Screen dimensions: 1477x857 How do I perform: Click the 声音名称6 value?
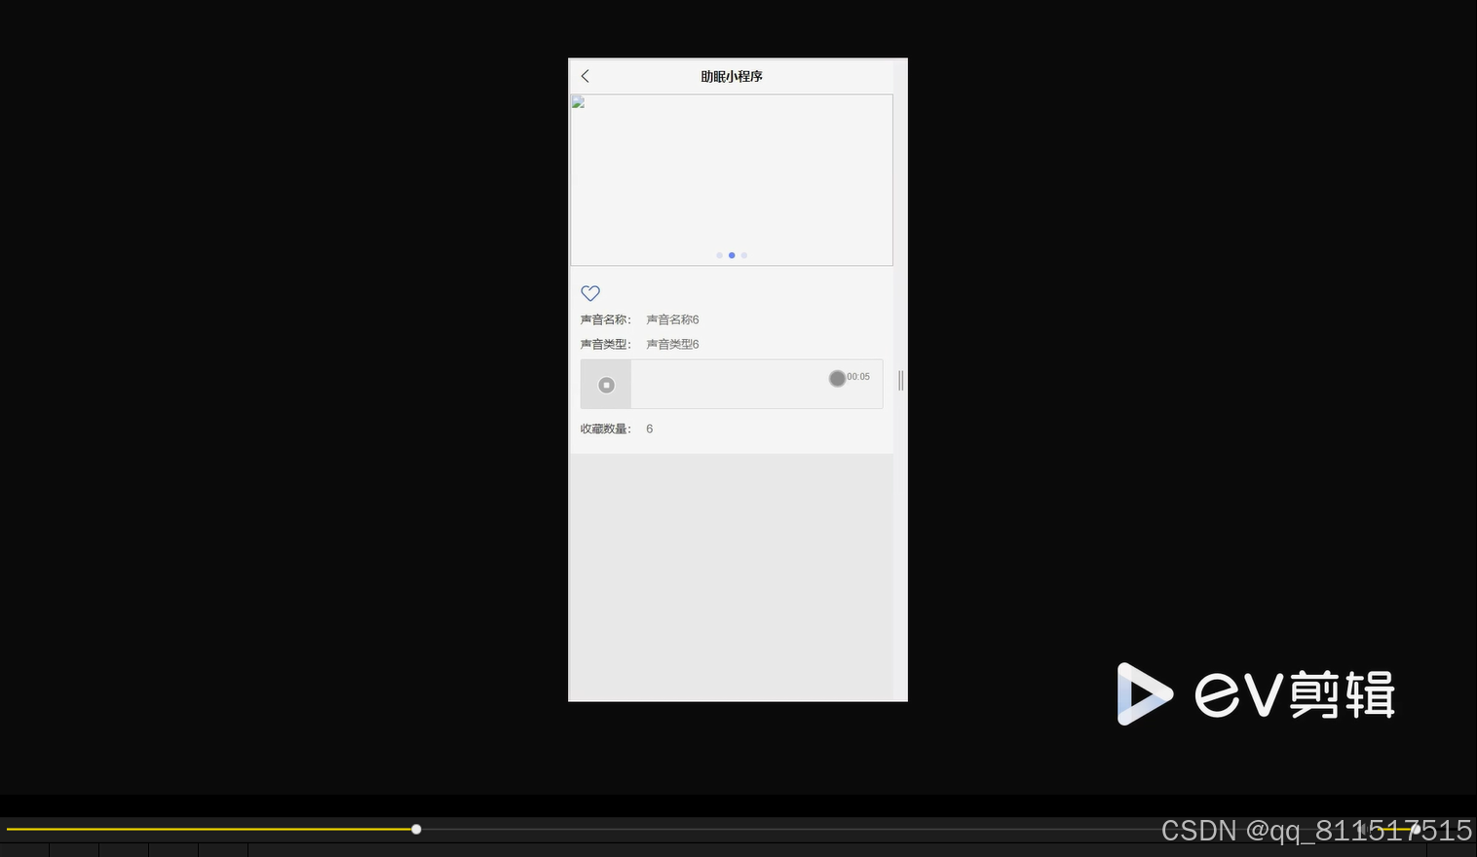coord(672,319)
